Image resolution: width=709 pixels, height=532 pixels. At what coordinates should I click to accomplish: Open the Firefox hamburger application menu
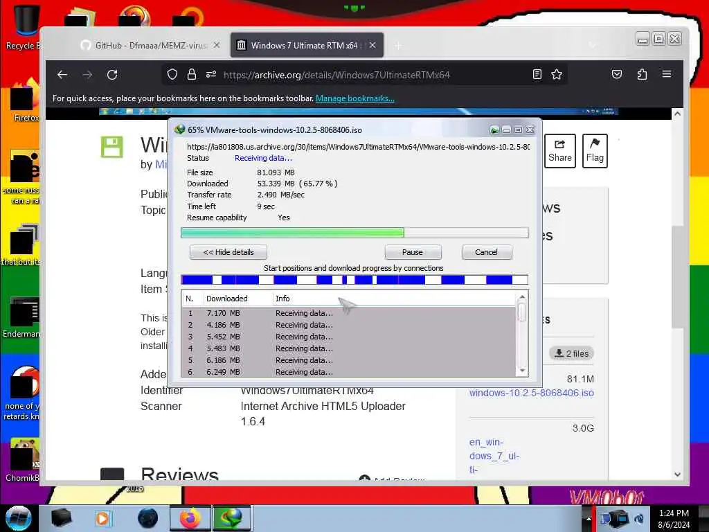tap(667, 74)
